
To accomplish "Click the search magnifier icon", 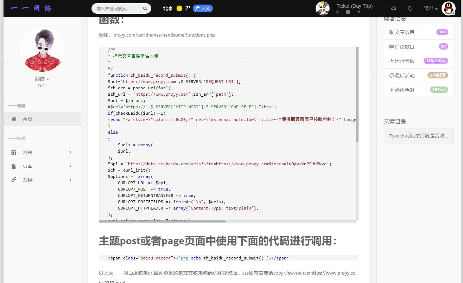I will (145, 8).
